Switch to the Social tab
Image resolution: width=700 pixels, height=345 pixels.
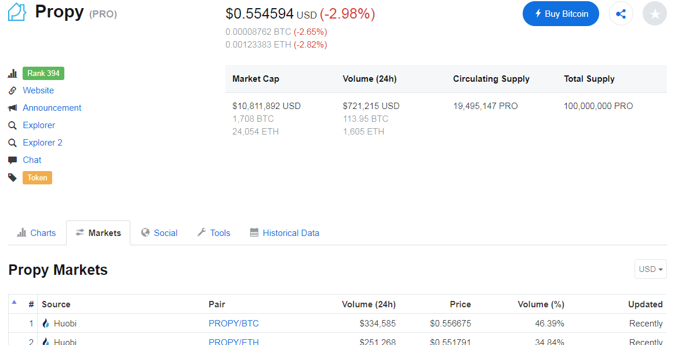[x=159, y=233]
